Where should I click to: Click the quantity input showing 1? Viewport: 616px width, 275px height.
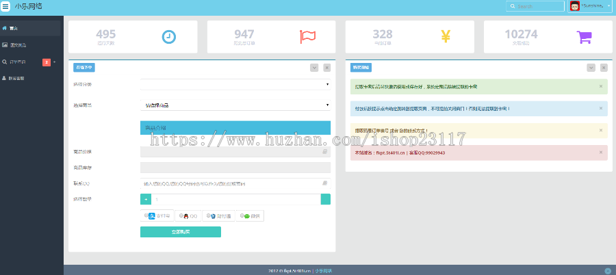(x=235, y=199)
